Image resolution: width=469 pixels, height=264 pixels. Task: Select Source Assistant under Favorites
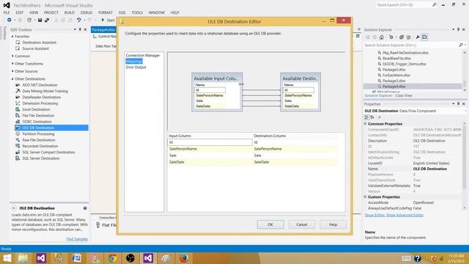[35, 48]
